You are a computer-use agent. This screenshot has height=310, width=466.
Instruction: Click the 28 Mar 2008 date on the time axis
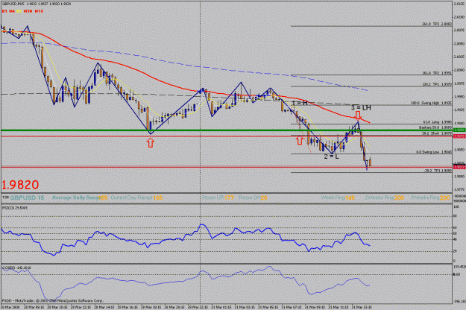[10, 307]
